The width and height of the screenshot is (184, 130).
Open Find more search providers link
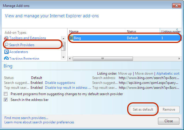26,118
